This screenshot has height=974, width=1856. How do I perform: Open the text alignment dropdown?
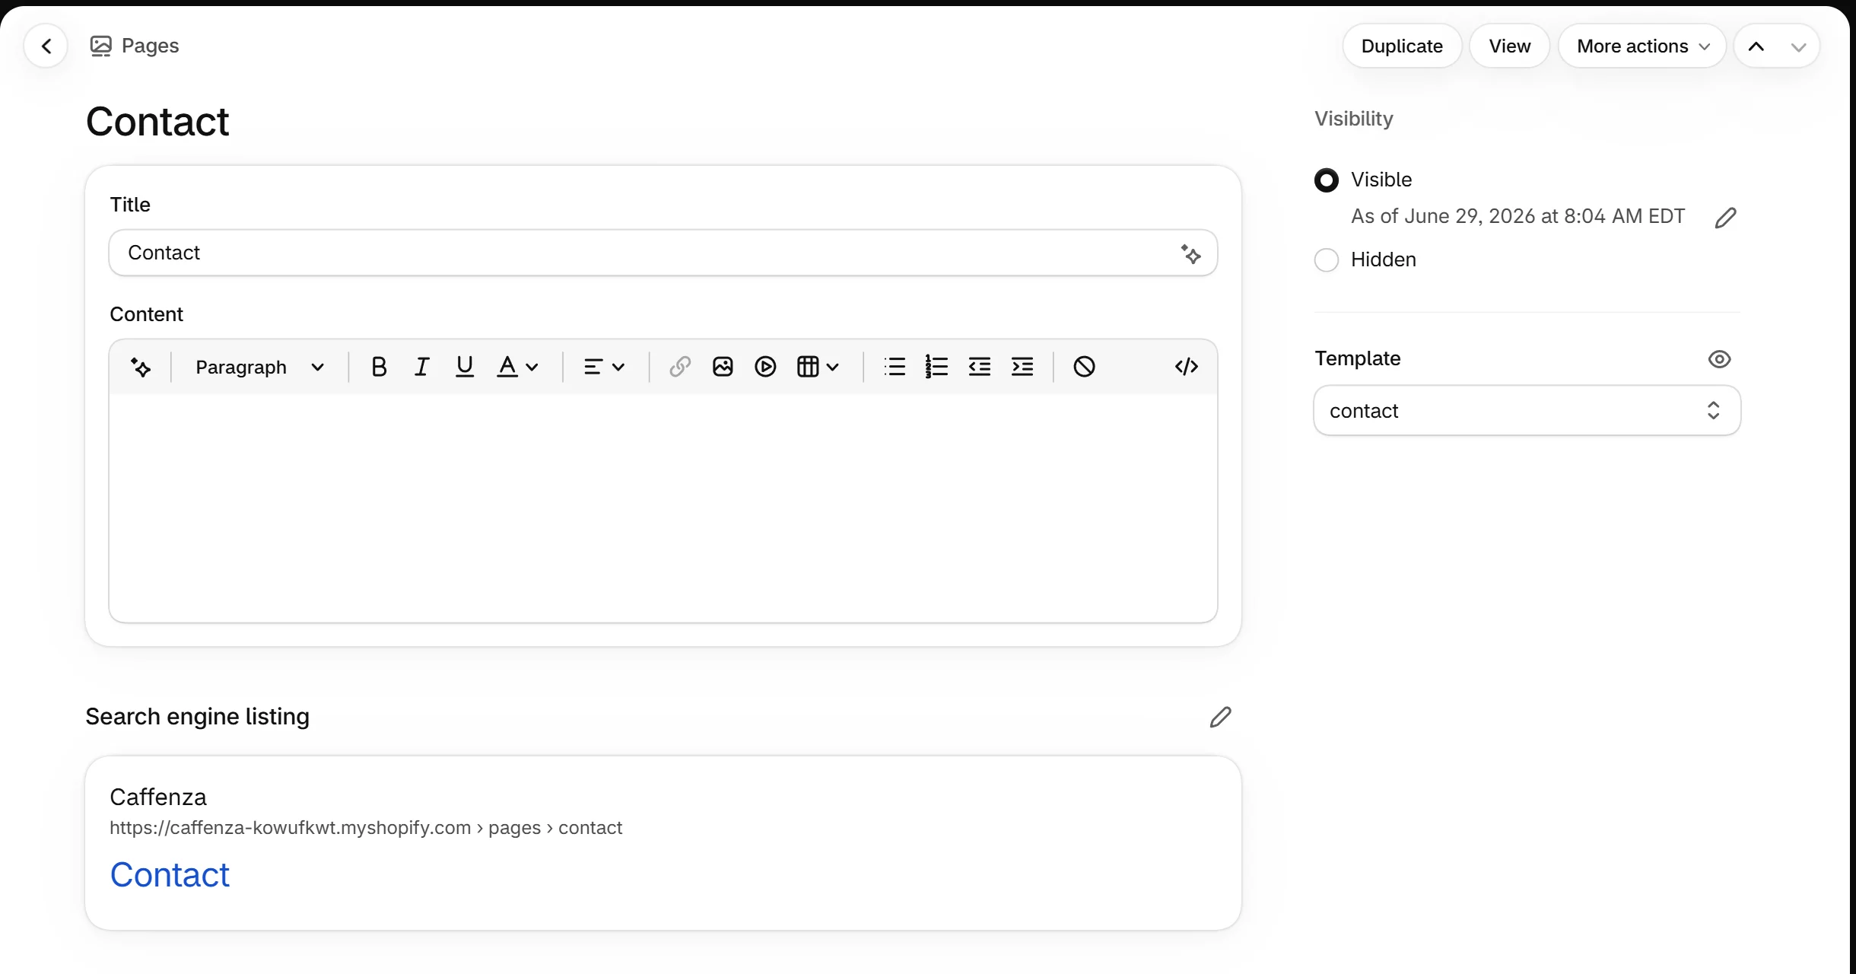point(604,368)
